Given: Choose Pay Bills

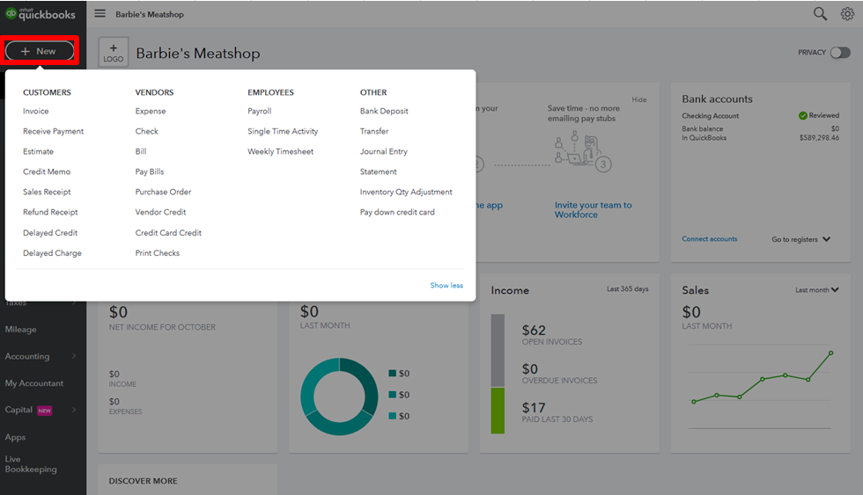Looking at the screenshot, I should (150, 172).
